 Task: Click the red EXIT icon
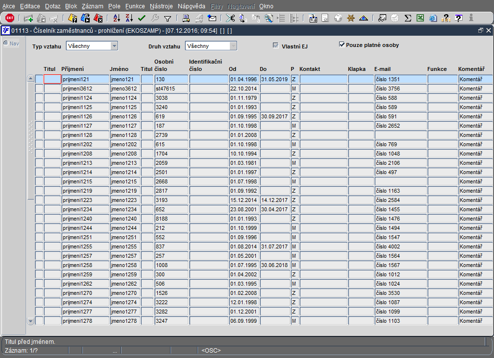point(10,18)
